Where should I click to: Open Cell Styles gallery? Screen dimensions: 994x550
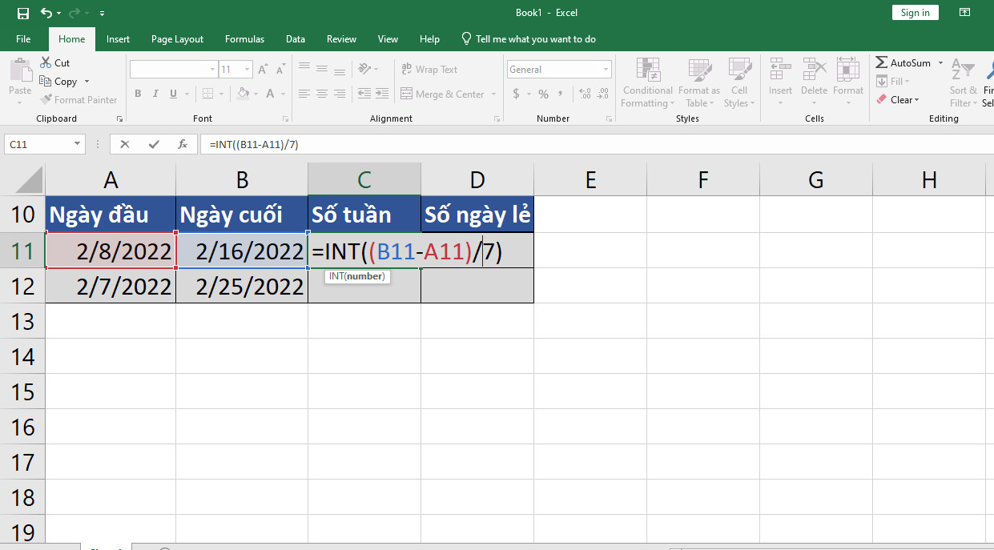pos(738,82)
